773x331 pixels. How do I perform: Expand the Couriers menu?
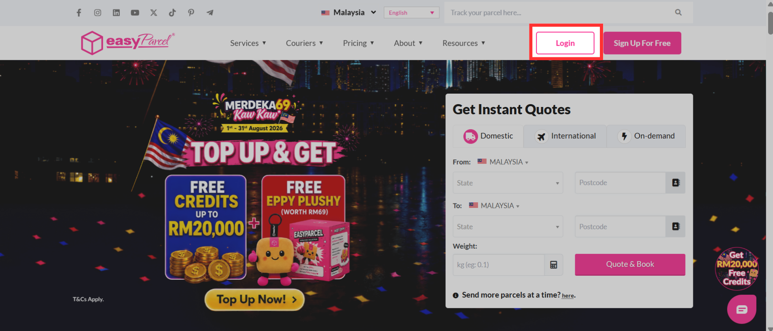pos(304,43)
